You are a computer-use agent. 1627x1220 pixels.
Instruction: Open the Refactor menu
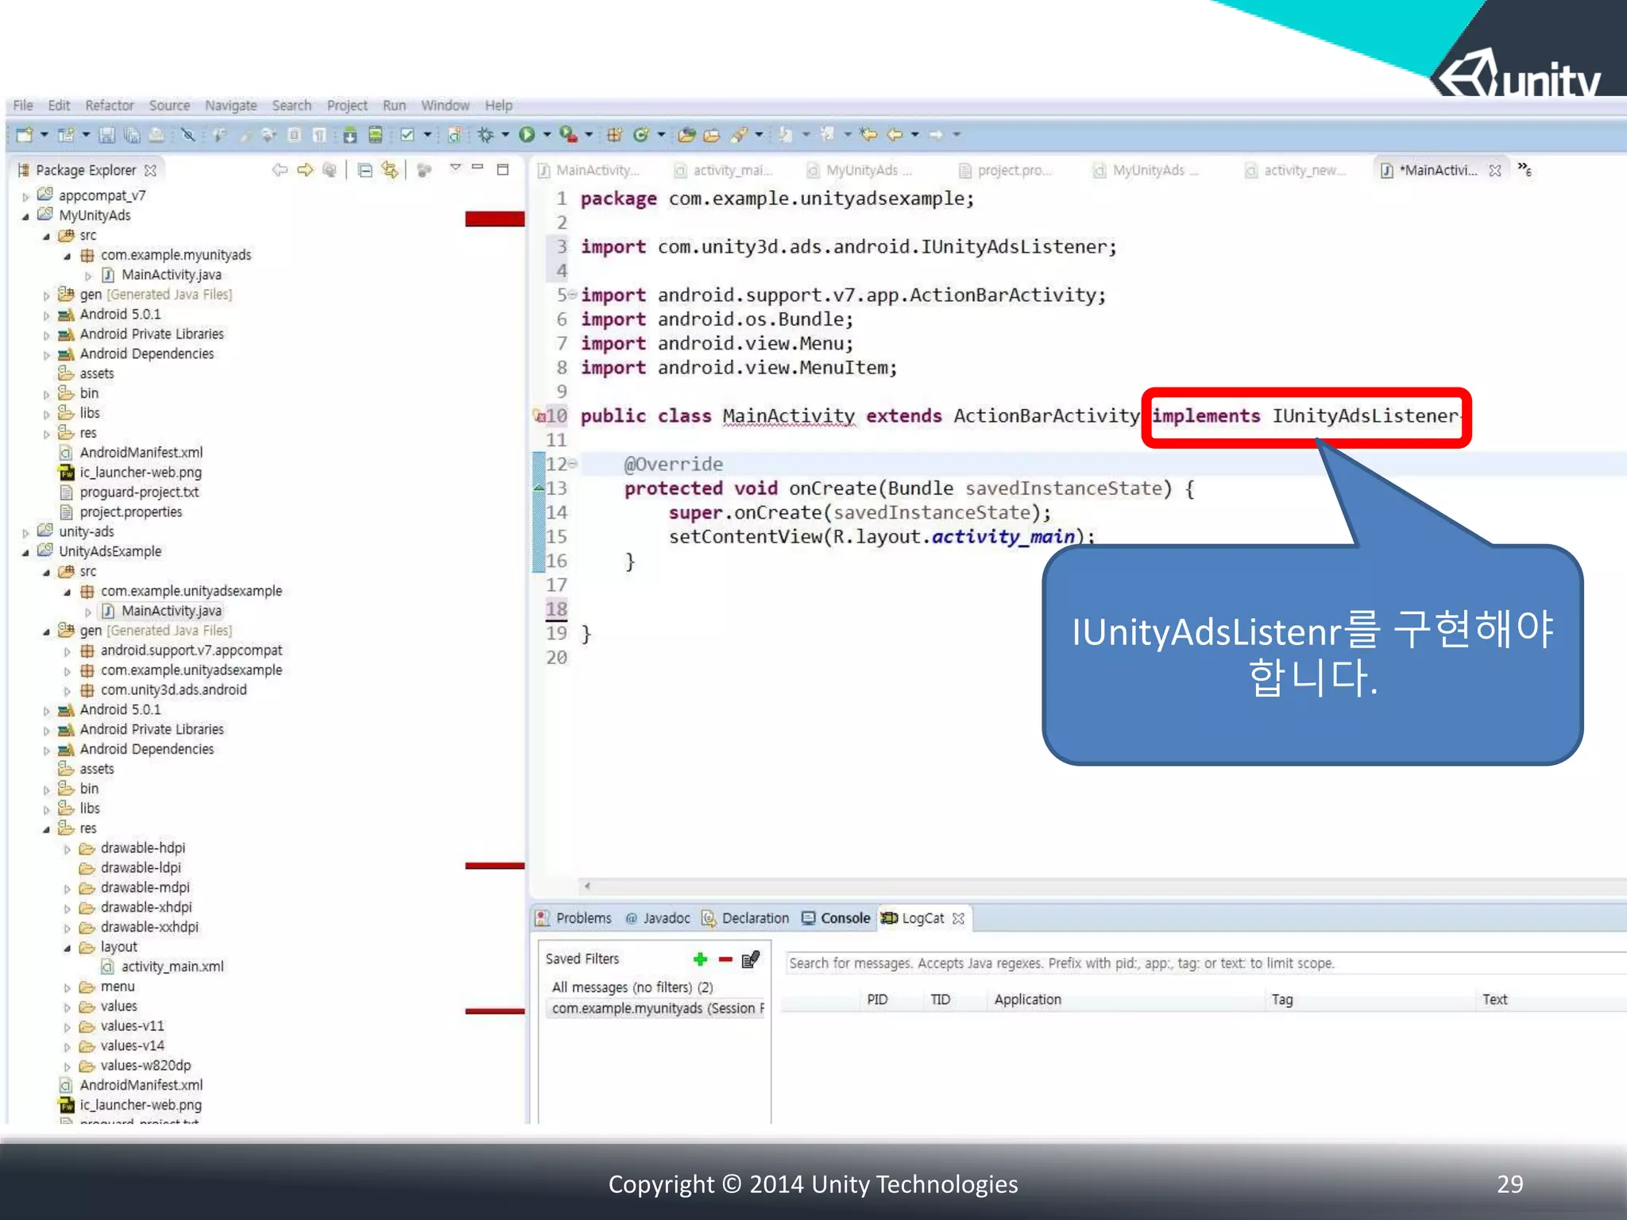110,105
